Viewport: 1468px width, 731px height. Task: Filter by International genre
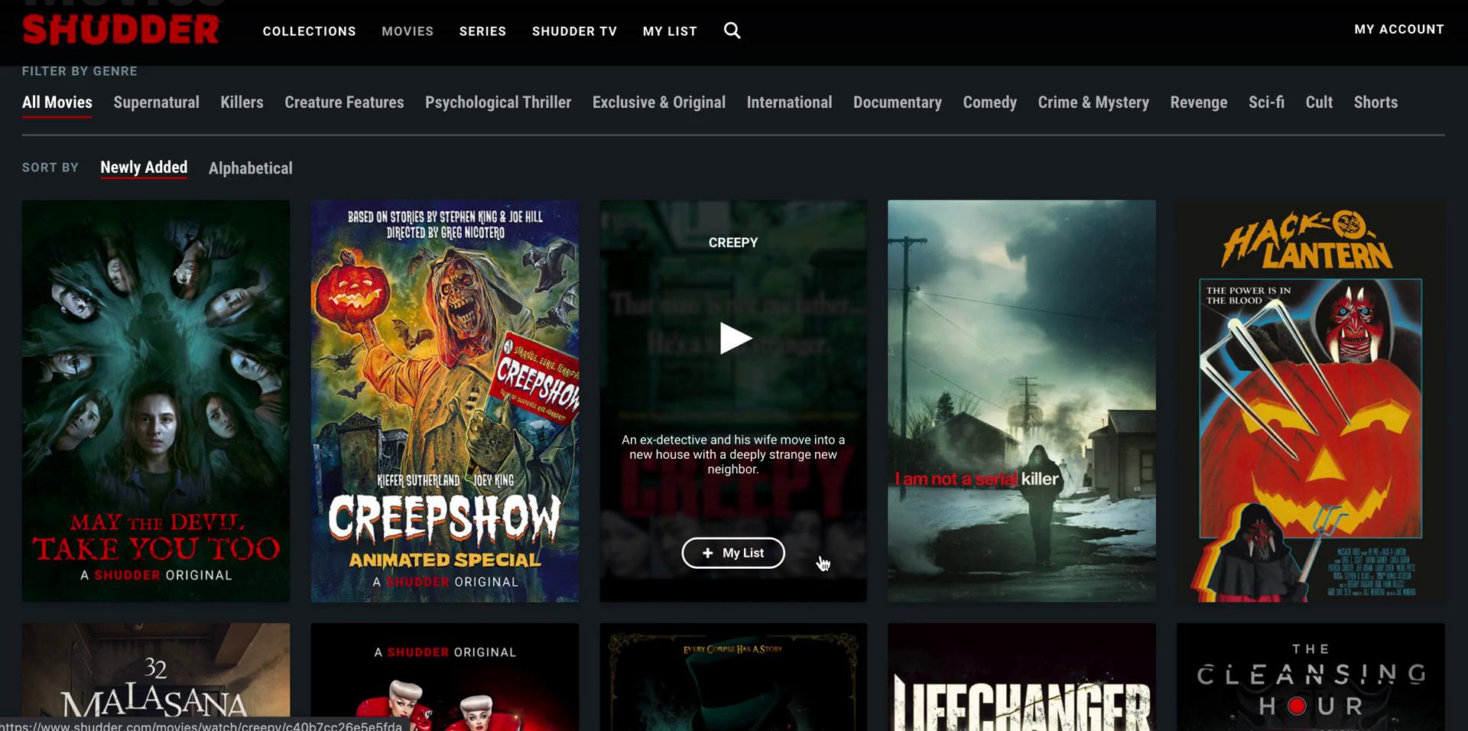tap(789, 102)
